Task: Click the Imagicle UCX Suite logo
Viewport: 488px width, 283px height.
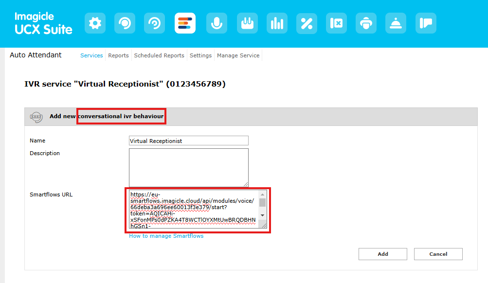Action: coord(43,24)
